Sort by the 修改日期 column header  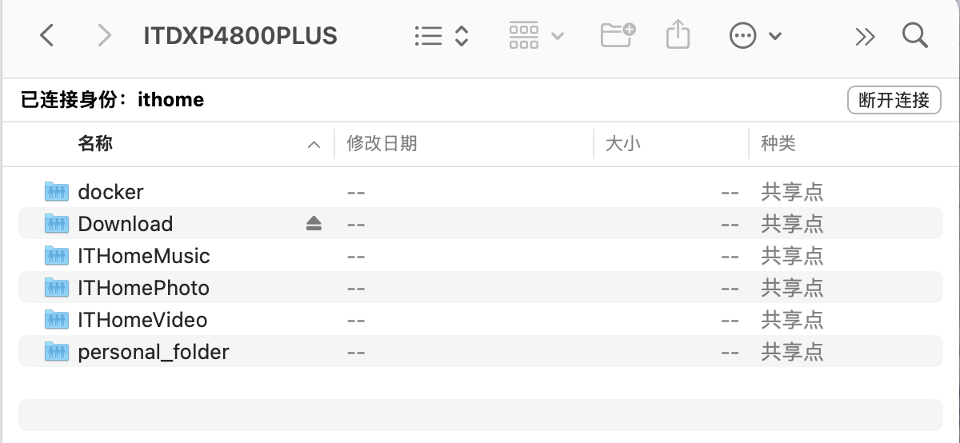coord(382,144)
